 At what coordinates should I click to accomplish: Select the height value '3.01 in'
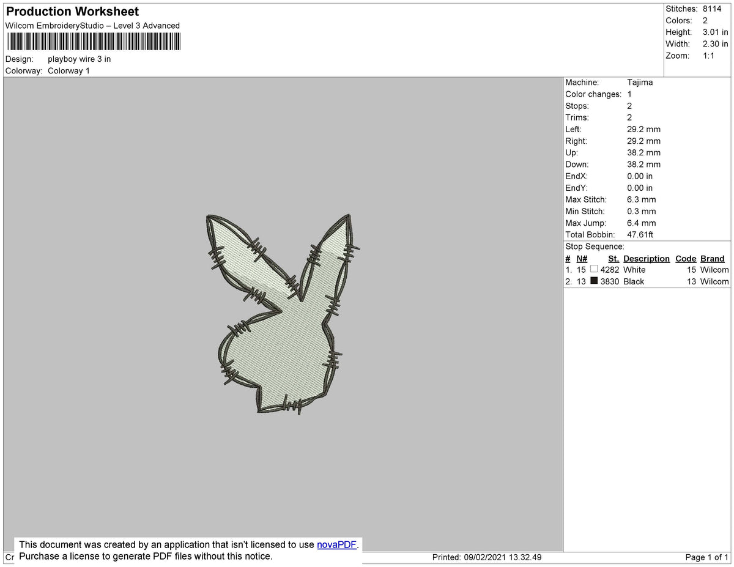(716, 32)
